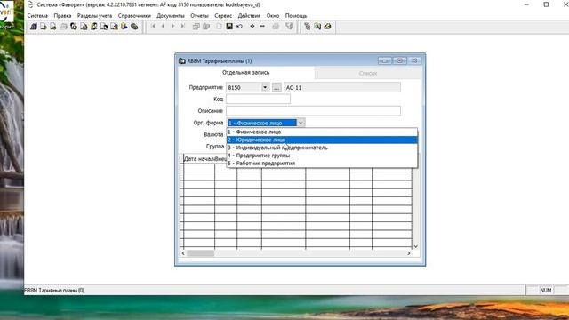This screenshot has width=569, height=320.
Task: Go to the first record arrow
Action: point(153,26)
